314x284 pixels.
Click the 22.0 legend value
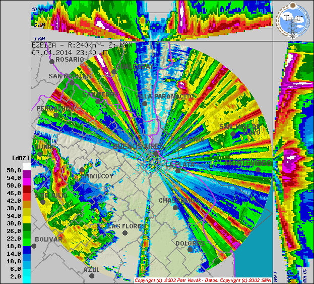[14, 239]
